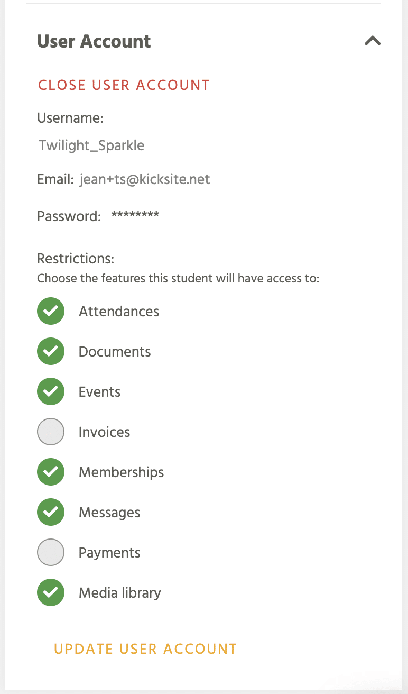Click the User Account section heading

coord(94,41)
